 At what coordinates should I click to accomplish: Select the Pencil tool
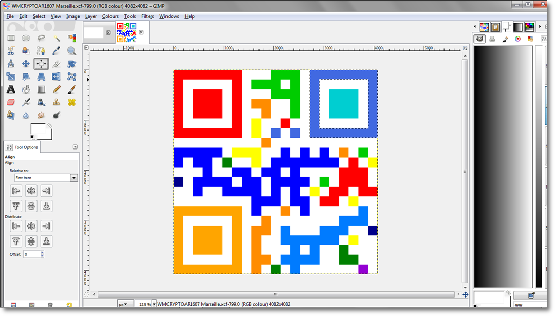click(57, 89)
